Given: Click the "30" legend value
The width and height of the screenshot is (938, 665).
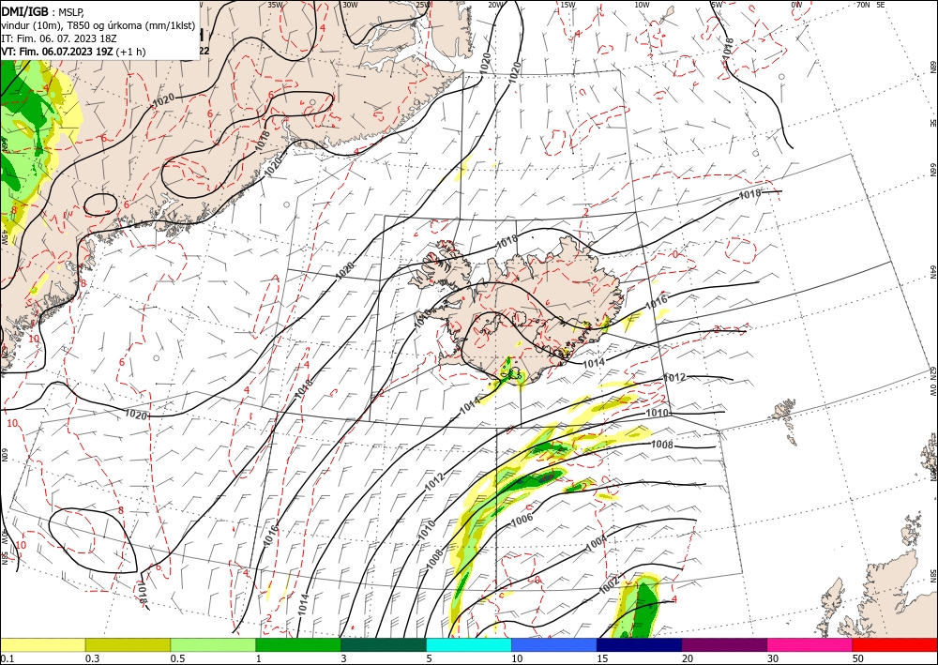Looking at the screenshot, I should [x=773, y=658].
